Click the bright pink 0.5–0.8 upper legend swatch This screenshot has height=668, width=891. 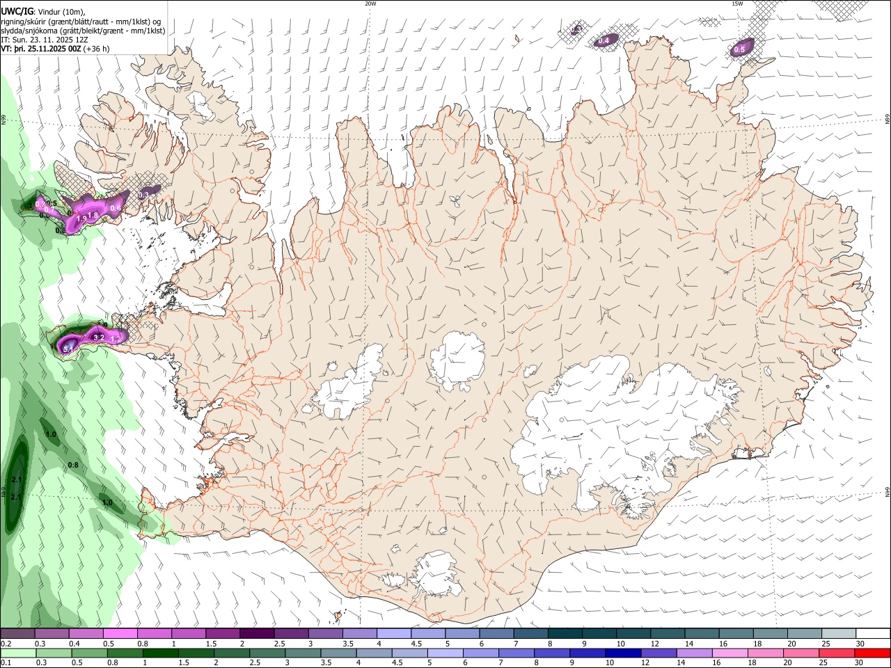(120, 634)
